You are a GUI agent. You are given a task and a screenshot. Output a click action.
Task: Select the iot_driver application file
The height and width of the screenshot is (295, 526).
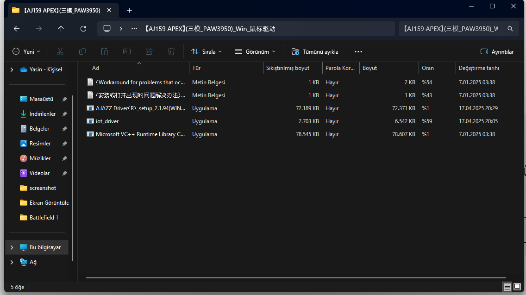[107, 121]
